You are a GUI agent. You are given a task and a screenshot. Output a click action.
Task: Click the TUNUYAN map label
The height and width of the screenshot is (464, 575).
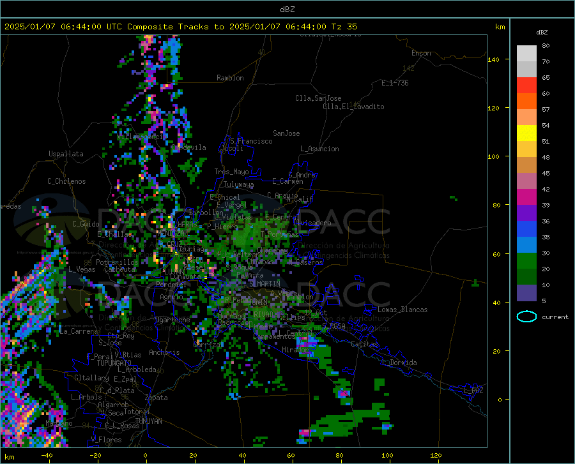click(x=148, y=421)
